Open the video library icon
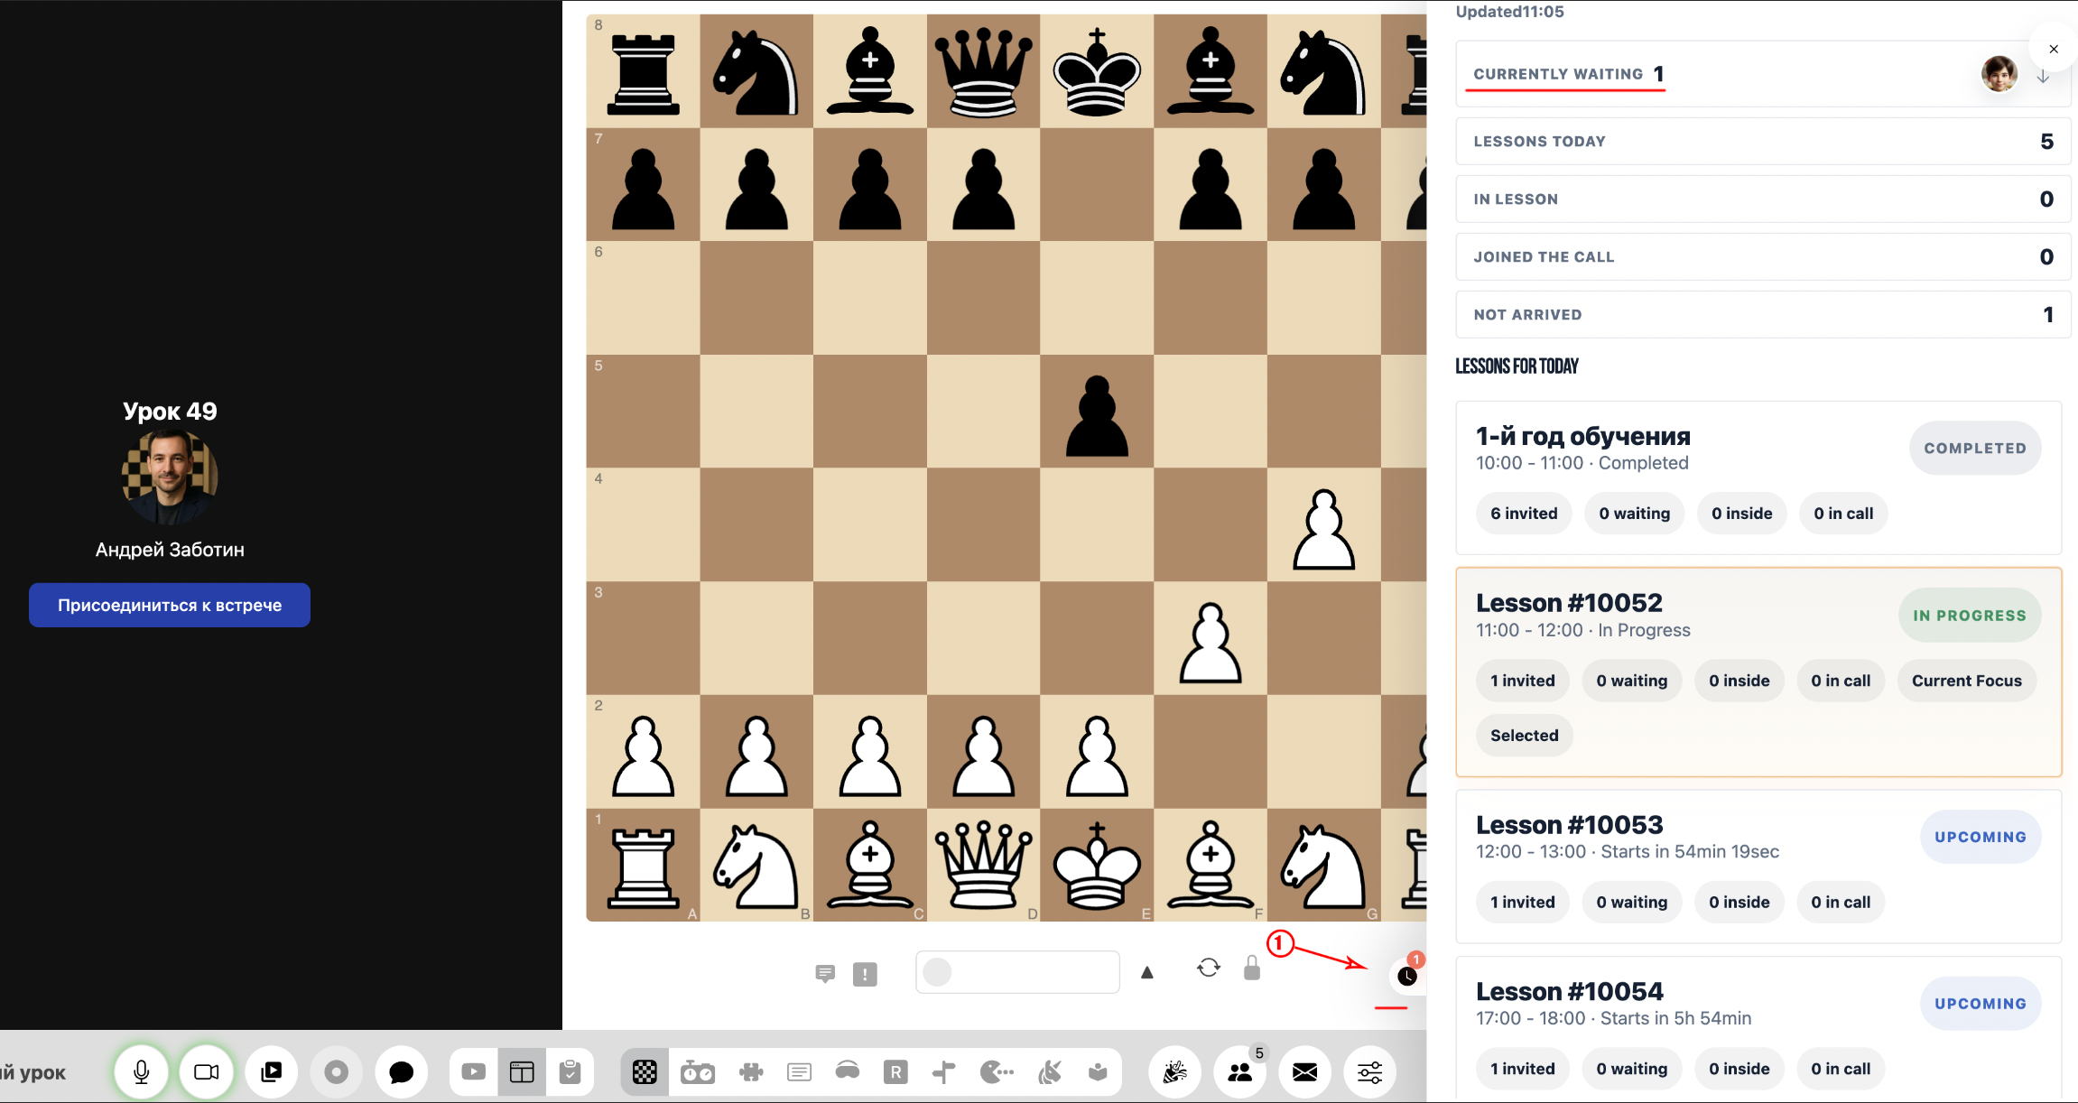2078x1103 pixels. [x=272, y=1071]
